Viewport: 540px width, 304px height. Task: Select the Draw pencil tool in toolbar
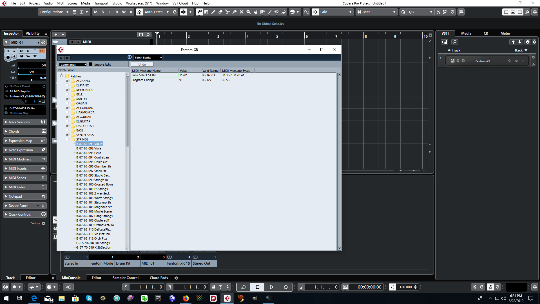point(213,12)
